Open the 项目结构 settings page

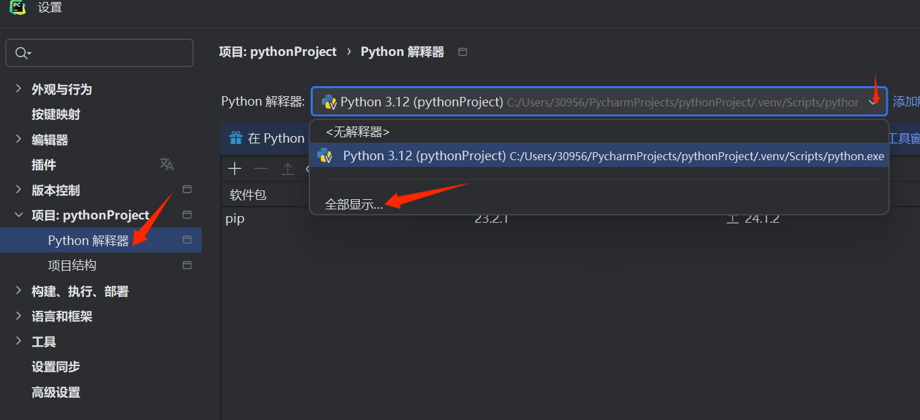[x=72, y=266]
